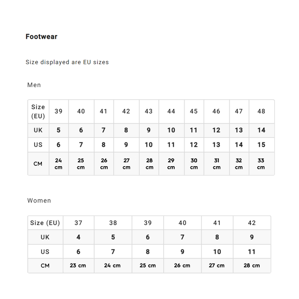Click Women's 23 cm cell

(x=79, y=266)
